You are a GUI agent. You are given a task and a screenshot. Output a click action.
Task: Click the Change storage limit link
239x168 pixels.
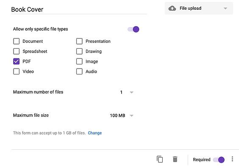coord(95,133)
